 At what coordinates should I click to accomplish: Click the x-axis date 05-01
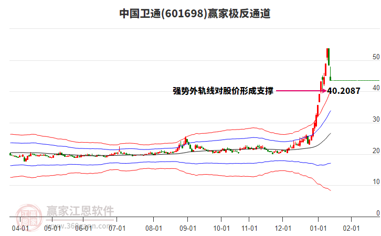pyautogui.click(x=52, y=228)
